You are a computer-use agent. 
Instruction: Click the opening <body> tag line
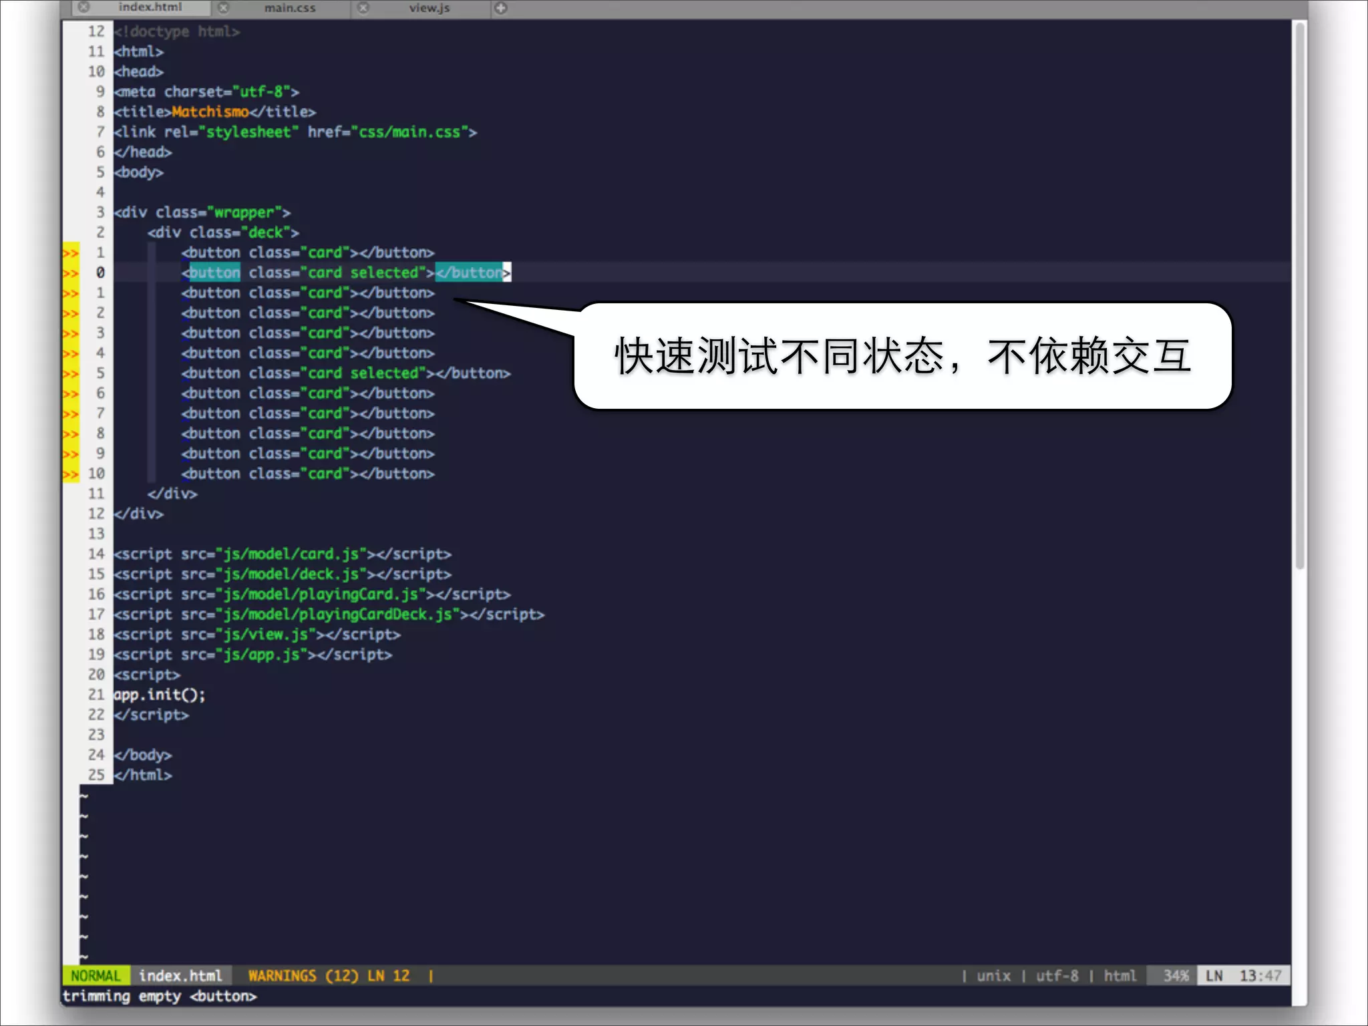[x=138, y=172]
